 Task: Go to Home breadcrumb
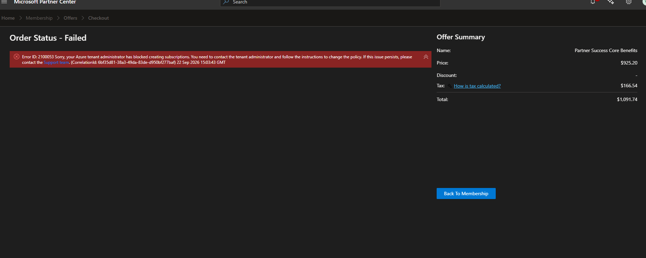[x=8, y=18]
